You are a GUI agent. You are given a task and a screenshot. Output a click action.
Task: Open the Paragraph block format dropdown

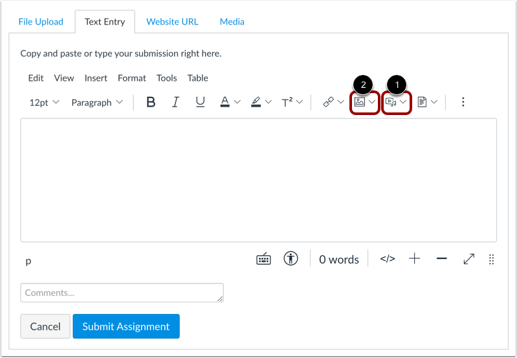(x=97, y=103)
